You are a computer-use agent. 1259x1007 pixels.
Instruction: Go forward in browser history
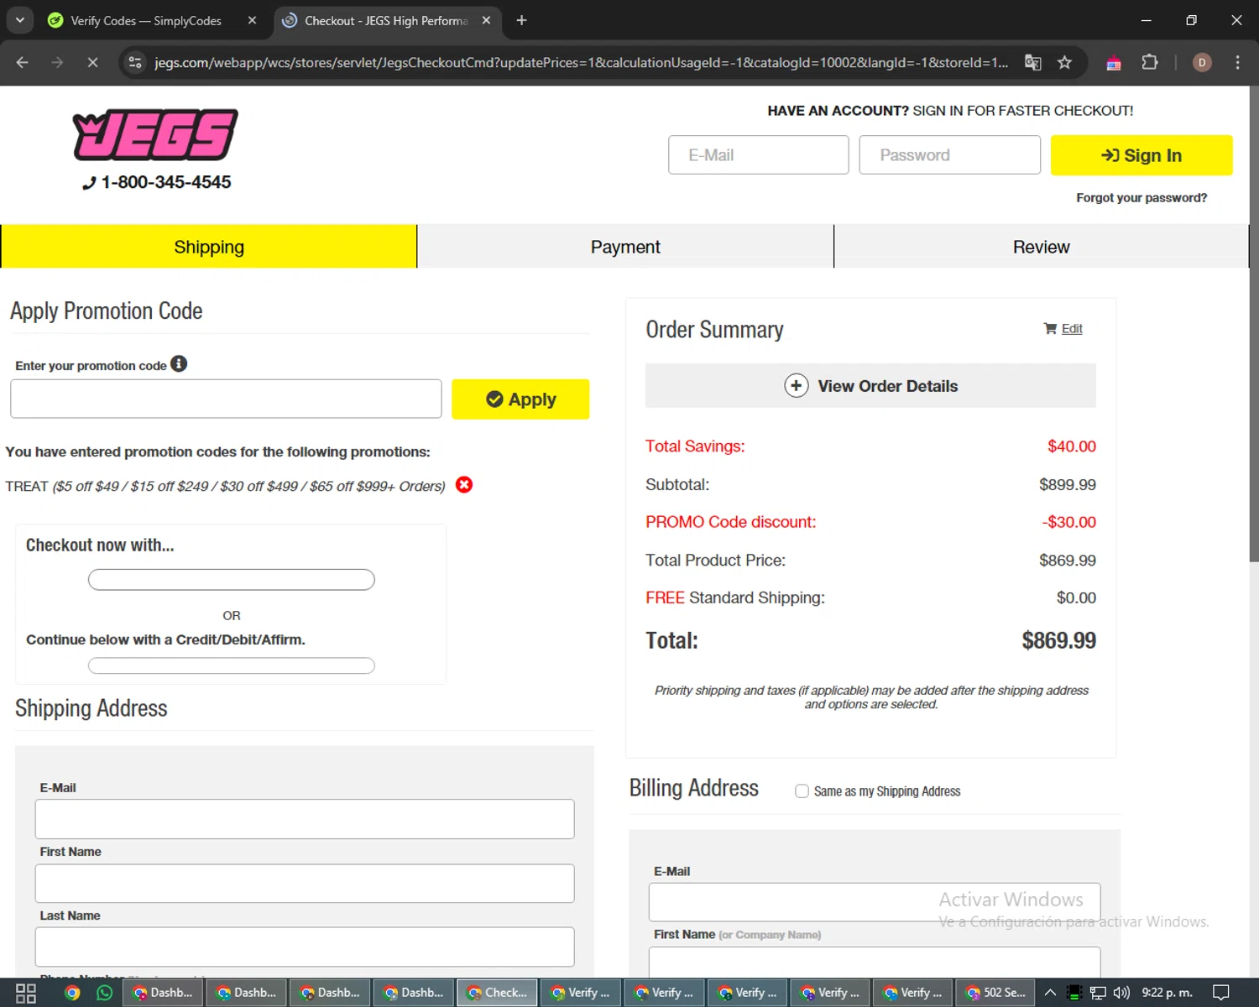[57, 62]
